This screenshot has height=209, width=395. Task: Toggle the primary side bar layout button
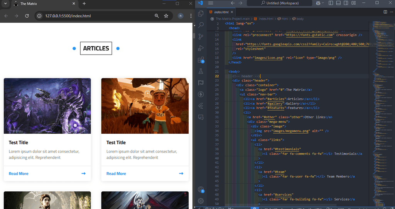click(331, 3)
